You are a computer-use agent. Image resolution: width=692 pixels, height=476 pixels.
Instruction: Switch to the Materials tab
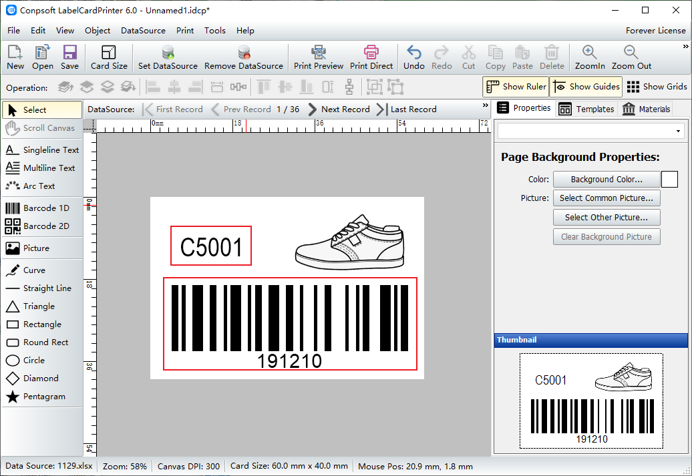[x=646, y=109]
